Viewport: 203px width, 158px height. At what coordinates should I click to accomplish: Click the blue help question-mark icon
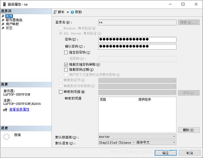[72, 12]
